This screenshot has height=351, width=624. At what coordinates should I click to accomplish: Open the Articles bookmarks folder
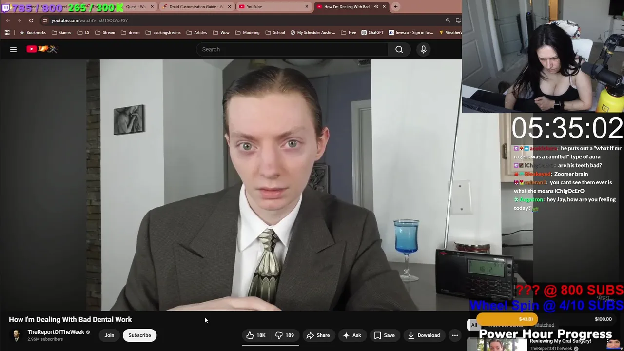pos(196,33)
